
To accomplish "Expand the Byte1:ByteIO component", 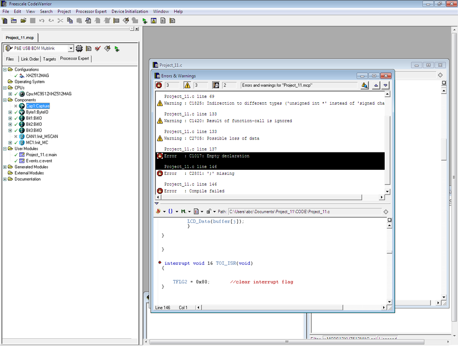I will tap(10, 112).
